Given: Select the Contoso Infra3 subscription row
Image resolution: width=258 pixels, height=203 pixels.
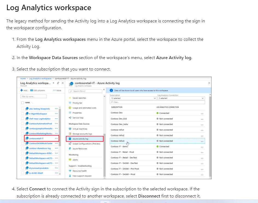Looking at the screenshot, I should click(157, 141).
